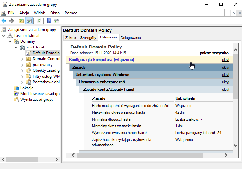
Task: Collapse the soisk.local domain node
Action: [x=16, y=48]
